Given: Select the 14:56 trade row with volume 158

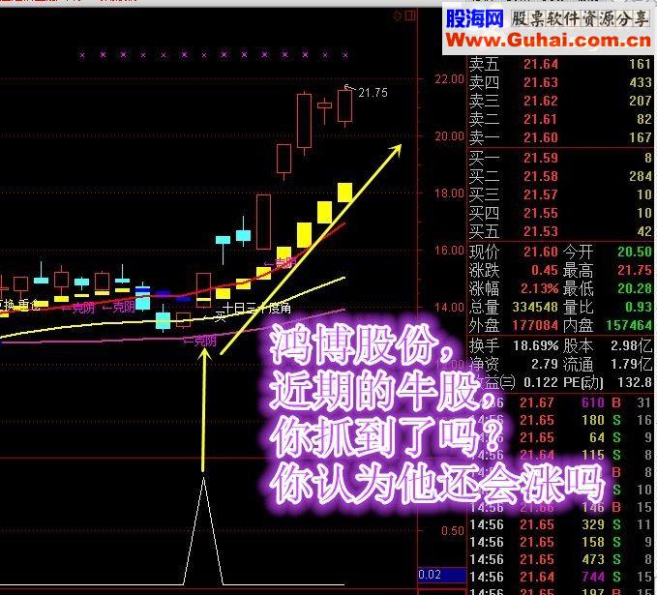Looking at the screenshot, I should click(x=561, y=542).
